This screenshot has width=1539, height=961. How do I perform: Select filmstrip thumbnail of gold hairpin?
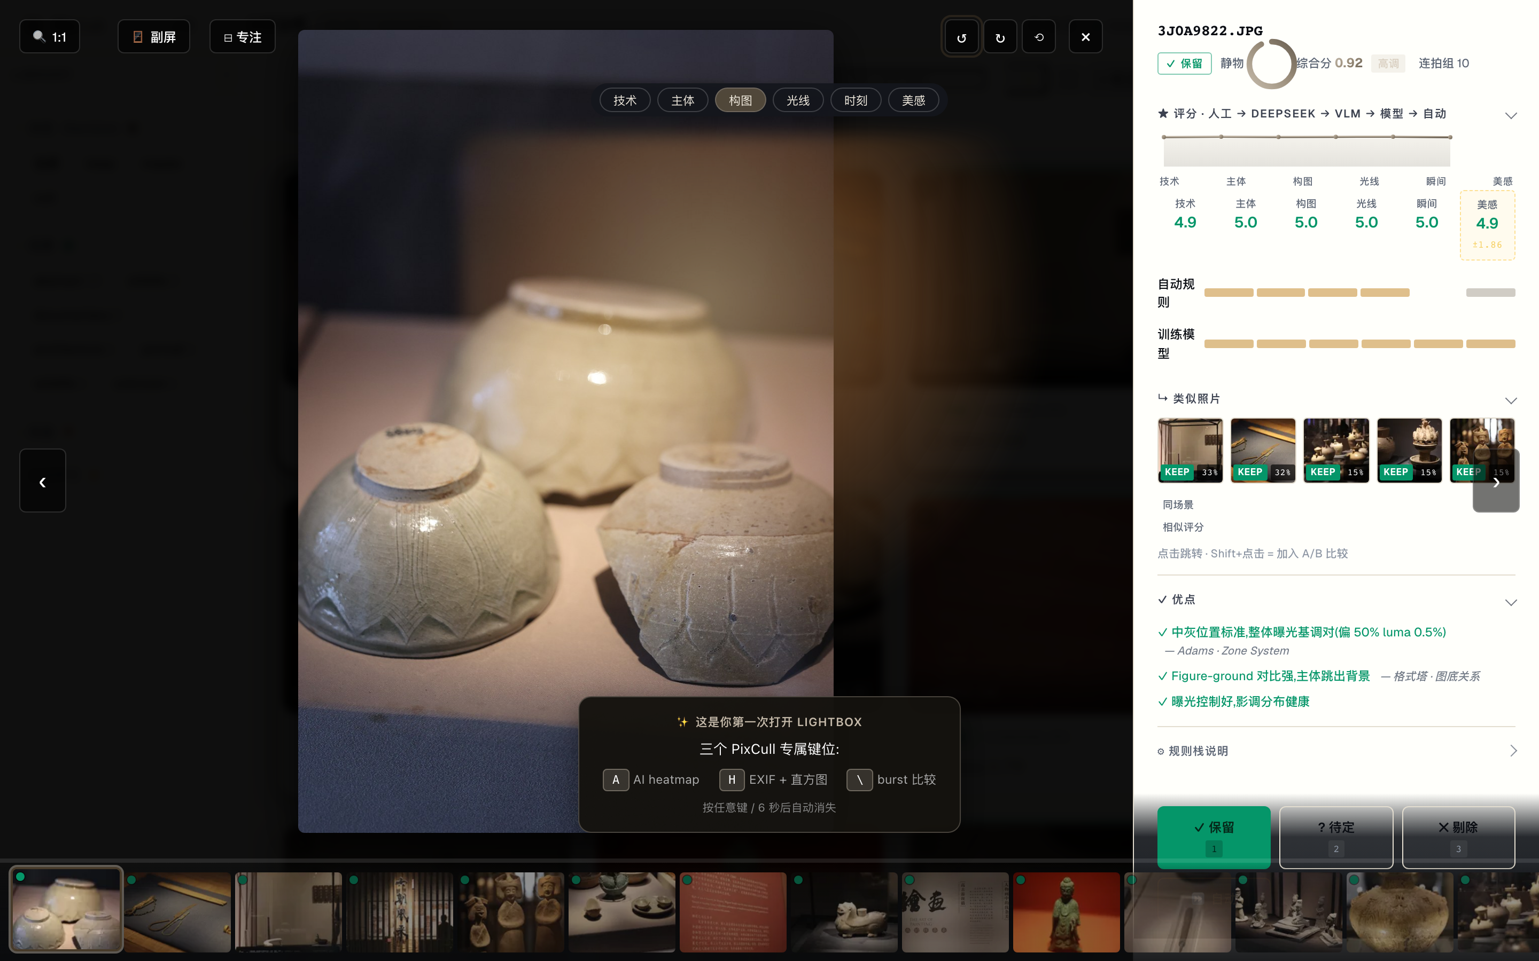(177, 911)
